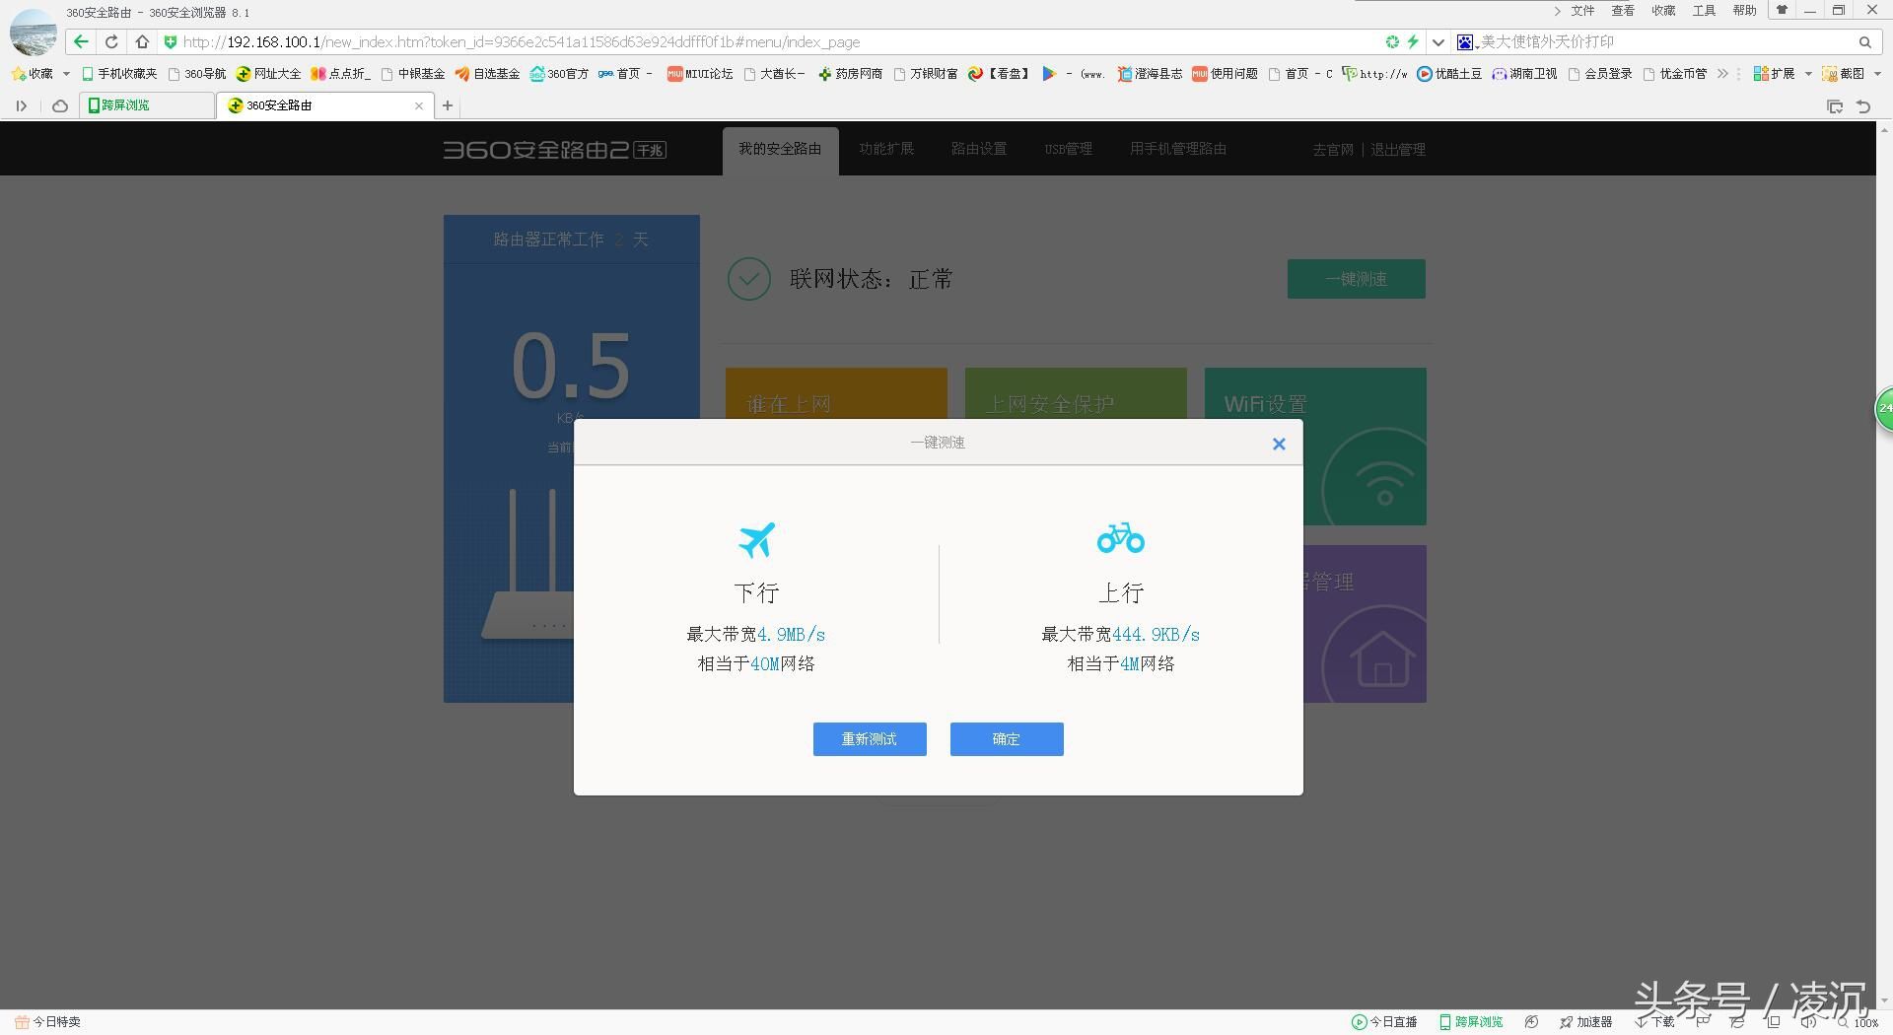
Task: Open the 路由设置 nav tab
Action: coord(979,149)
